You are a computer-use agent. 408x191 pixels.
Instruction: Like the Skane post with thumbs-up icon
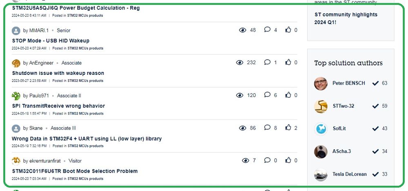[288, 128]
